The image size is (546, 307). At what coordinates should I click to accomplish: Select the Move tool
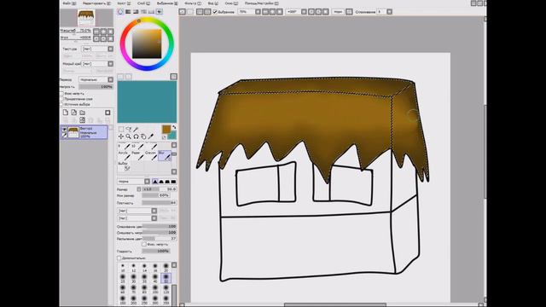121,136
